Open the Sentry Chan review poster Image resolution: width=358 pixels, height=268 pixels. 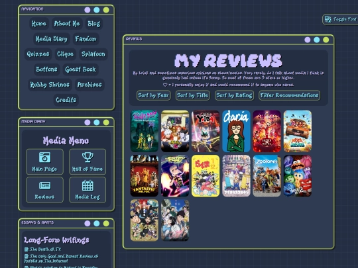click(175, 176)
